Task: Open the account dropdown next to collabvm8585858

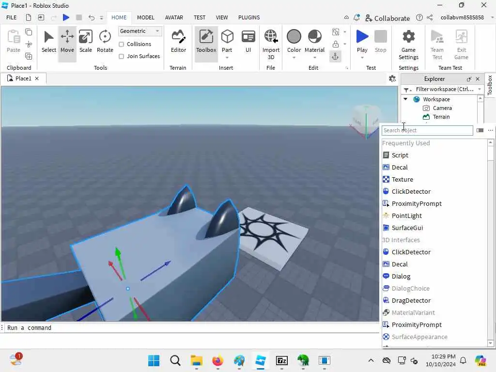Action: click(492, 17)
